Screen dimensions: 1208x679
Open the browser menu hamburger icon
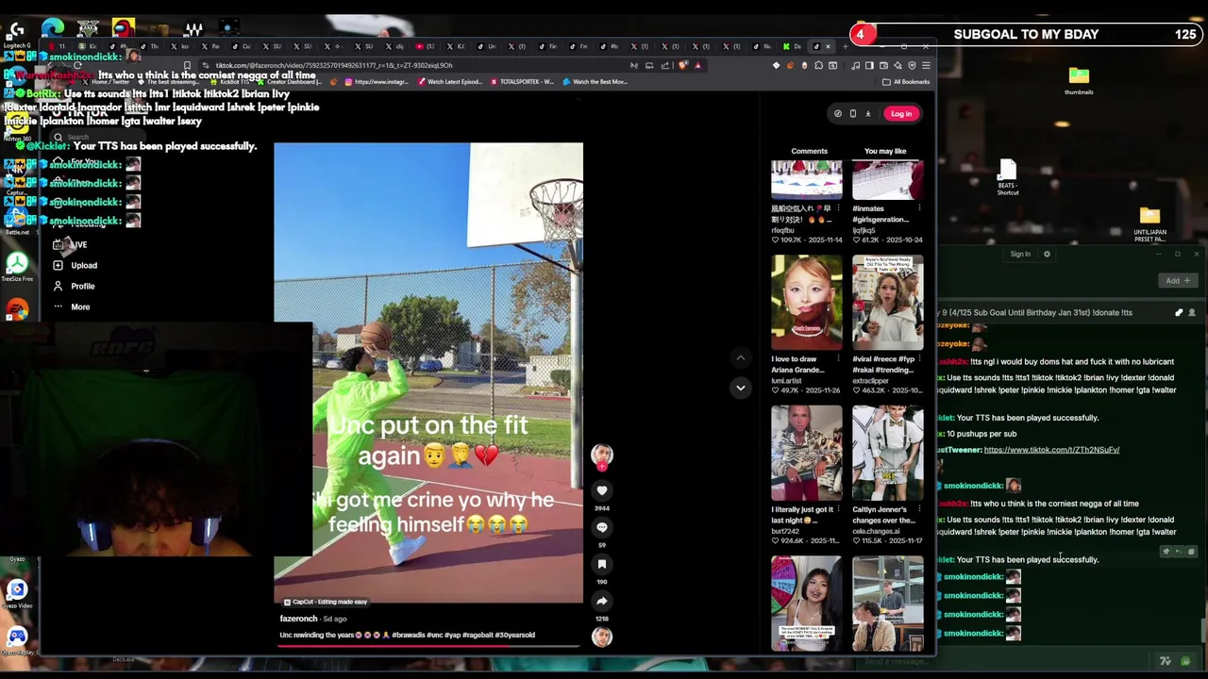point(926,65)
